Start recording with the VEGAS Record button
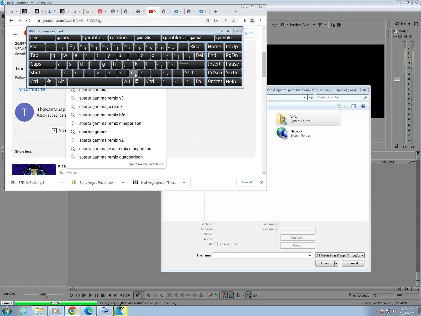Viewport: 421px width, 316px height. pos(71,295)
